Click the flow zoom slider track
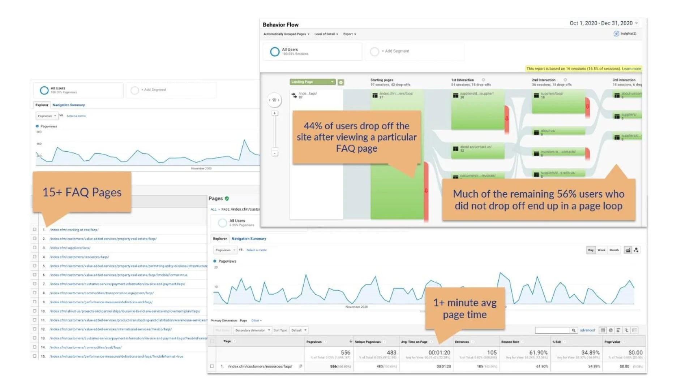This screenshot has height=390, width=694. (x=275, y=132)
